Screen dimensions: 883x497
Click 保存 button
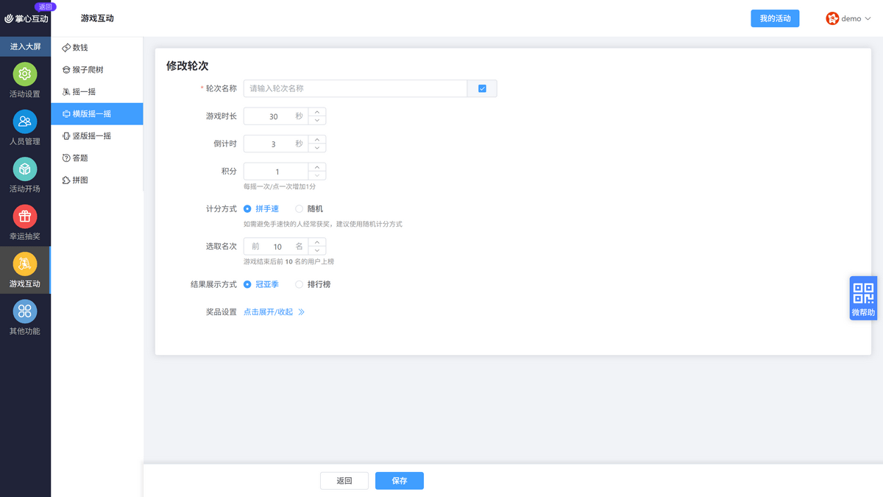click(x=400, y=481)
